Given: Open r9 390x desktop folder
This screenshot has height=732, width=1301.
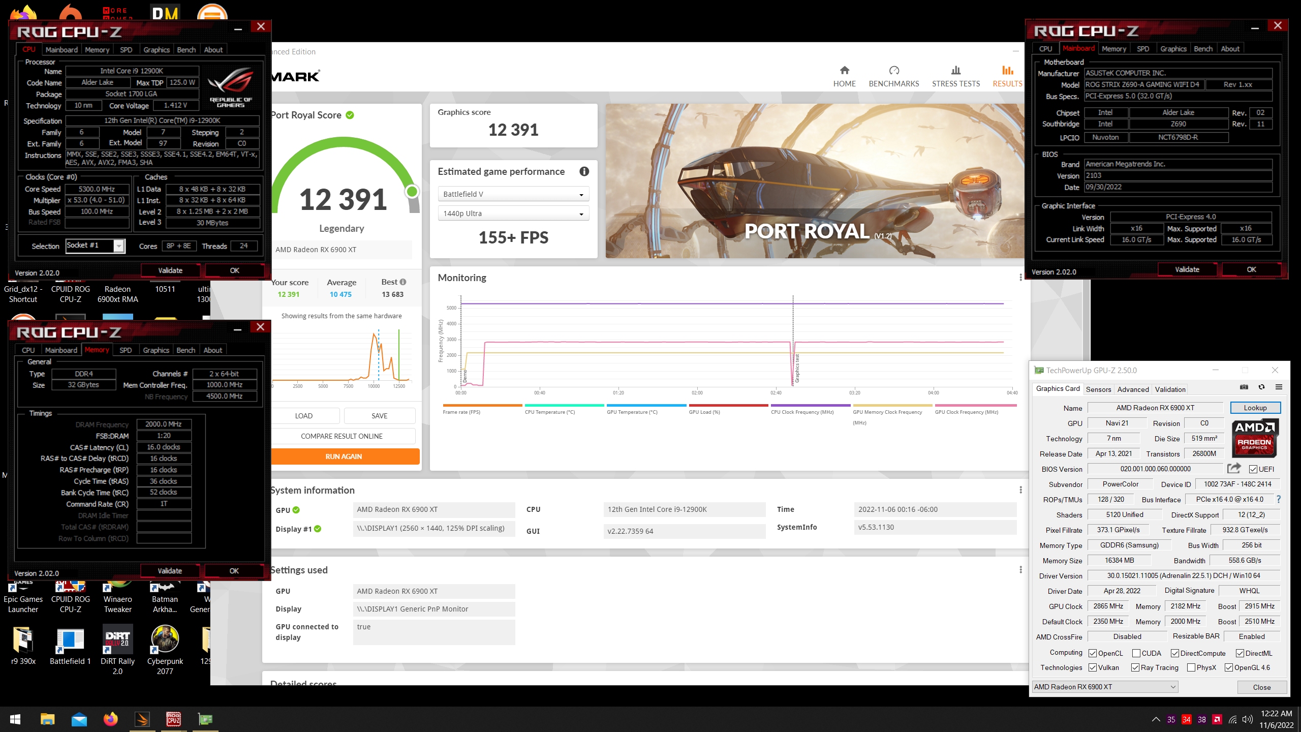Looking at the screenshot, I should click(x=23, y=645).
